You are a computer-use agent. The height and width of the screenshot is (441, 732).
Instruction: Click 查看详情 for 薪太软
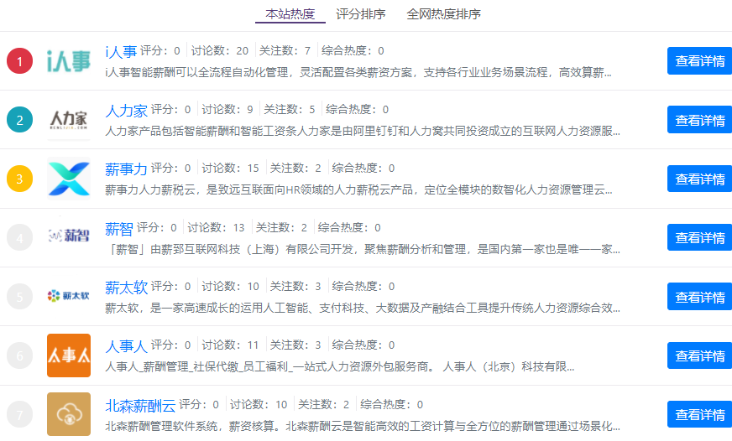click(x=699, y=297)
